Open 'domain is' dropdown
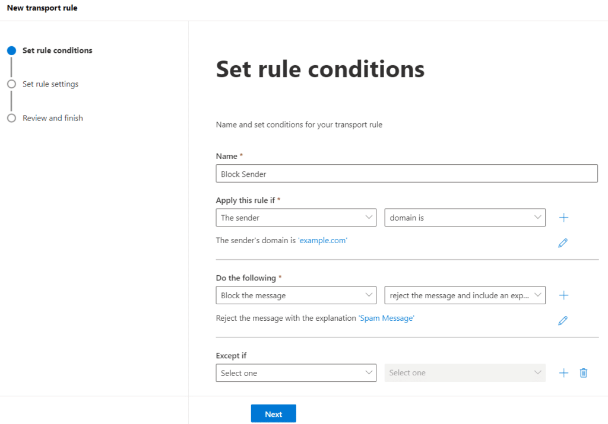 (464, 218)
